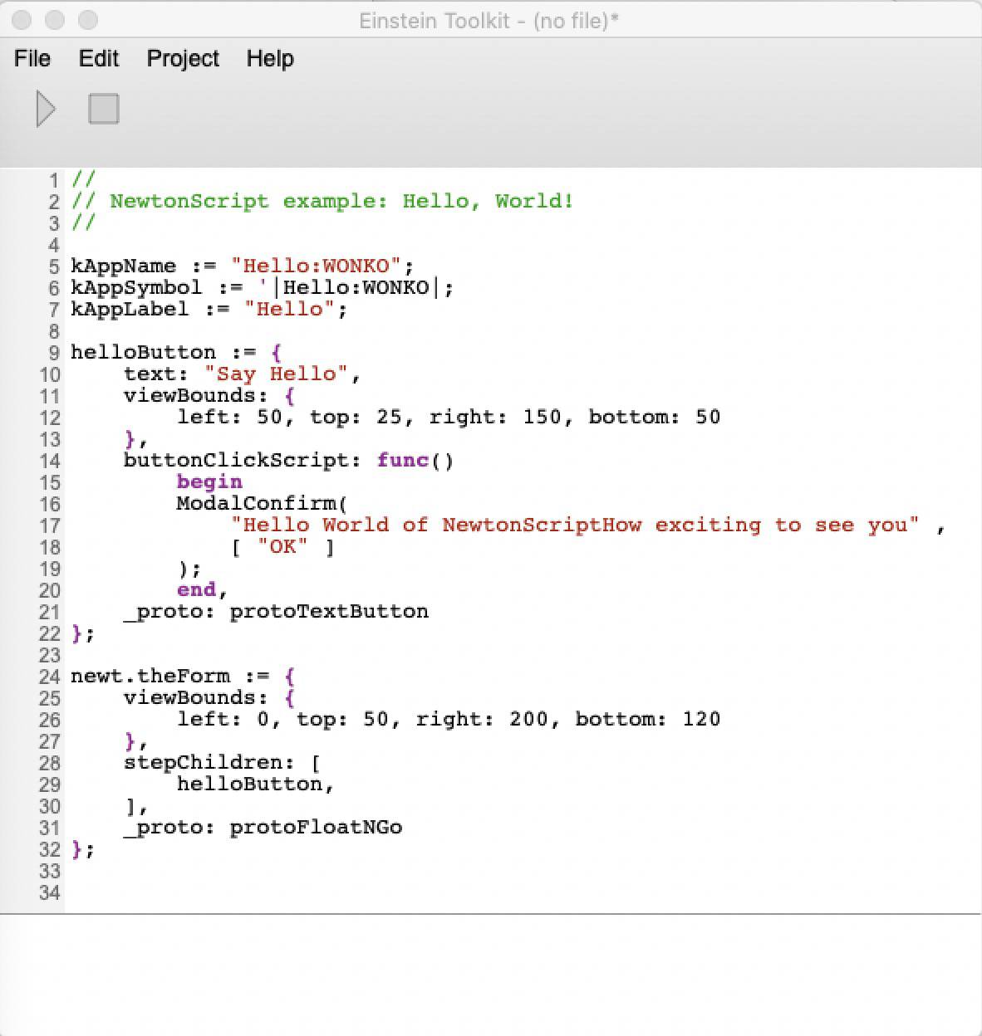Screen dimensions: 982x1036
Task: Open the File menu
Action: click(32, 59)
